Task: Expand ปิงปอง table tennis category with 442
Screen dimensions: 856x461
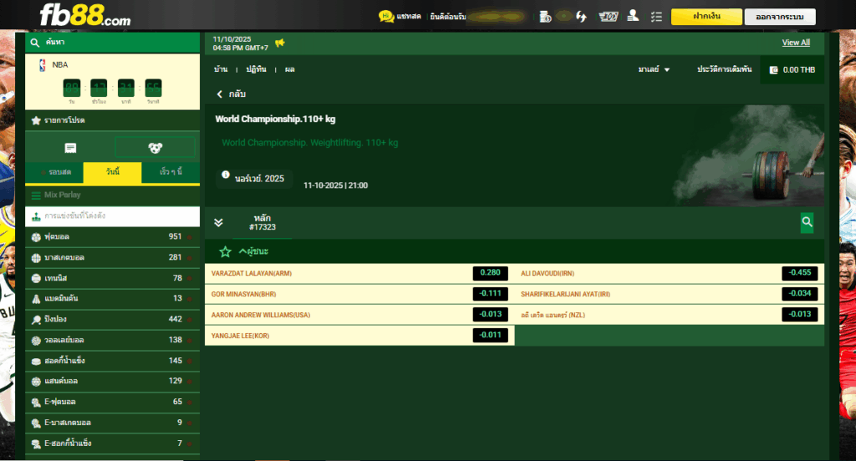Action: 113,319
